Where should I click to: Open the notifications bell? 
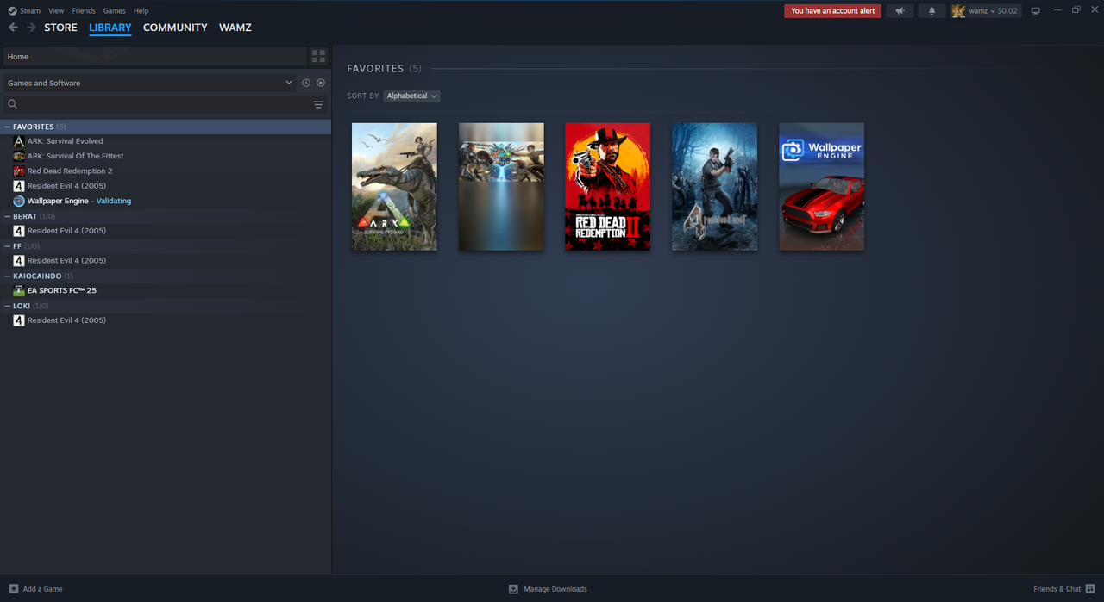[x=931, y=11]
